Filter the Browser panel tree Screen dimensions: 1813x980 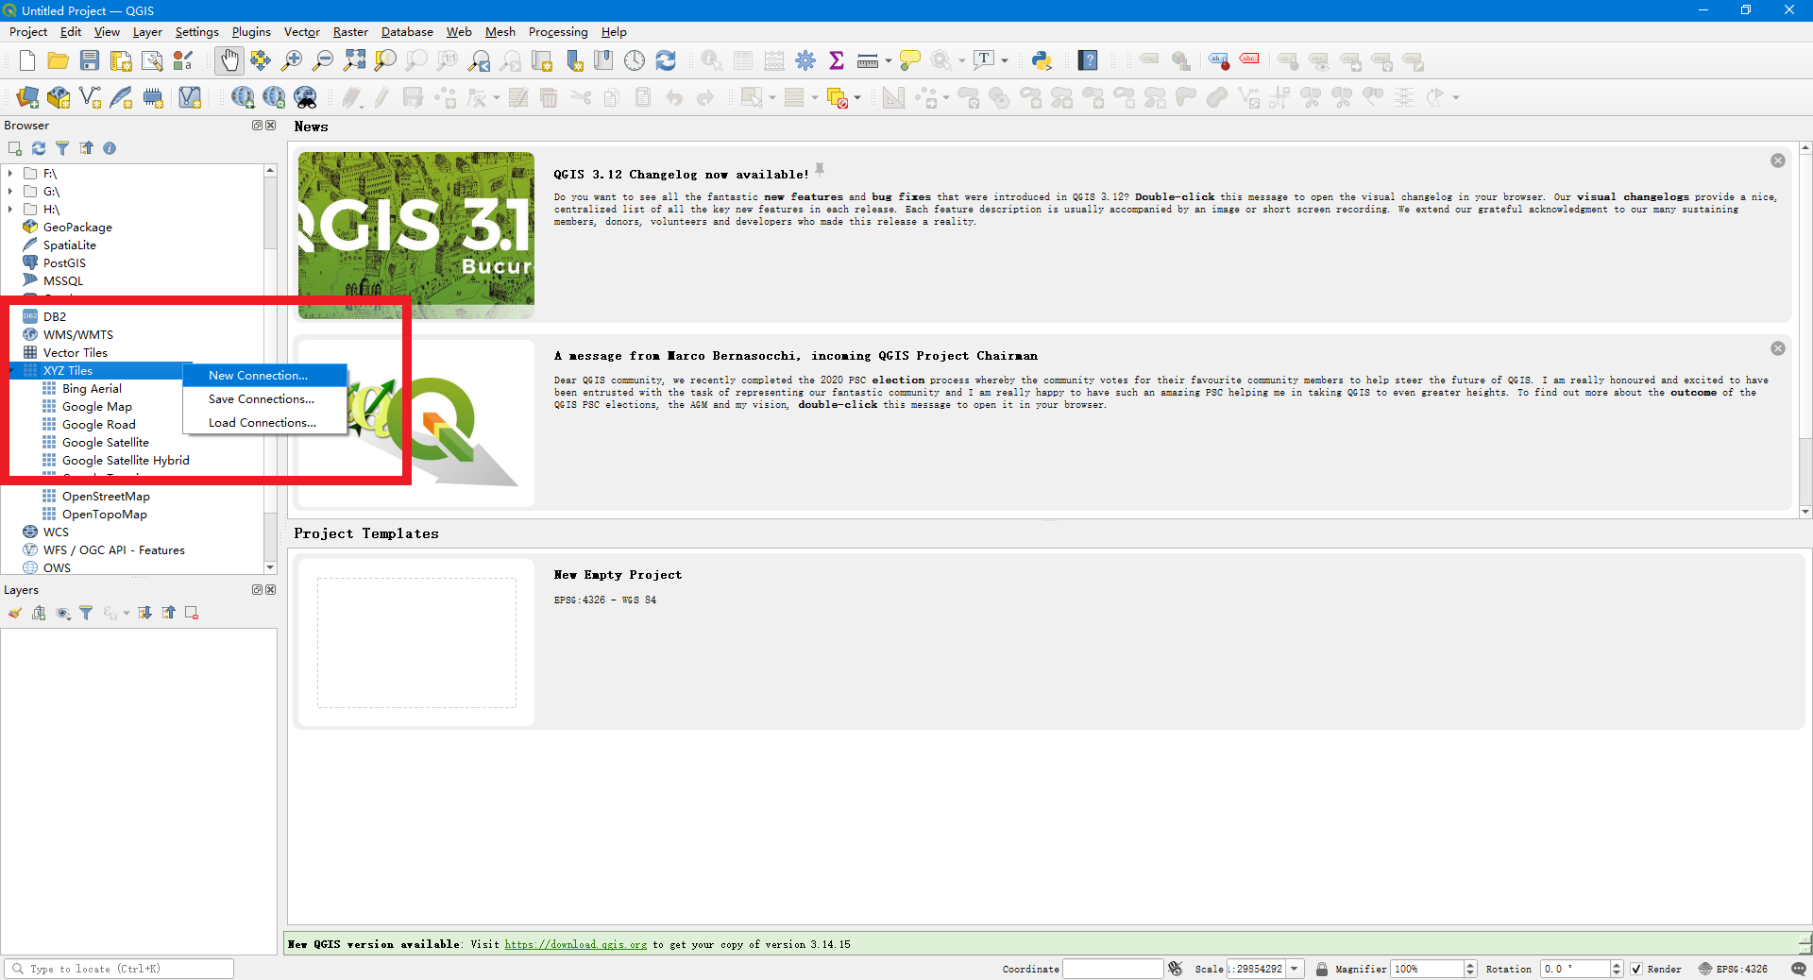click(62, 148)
